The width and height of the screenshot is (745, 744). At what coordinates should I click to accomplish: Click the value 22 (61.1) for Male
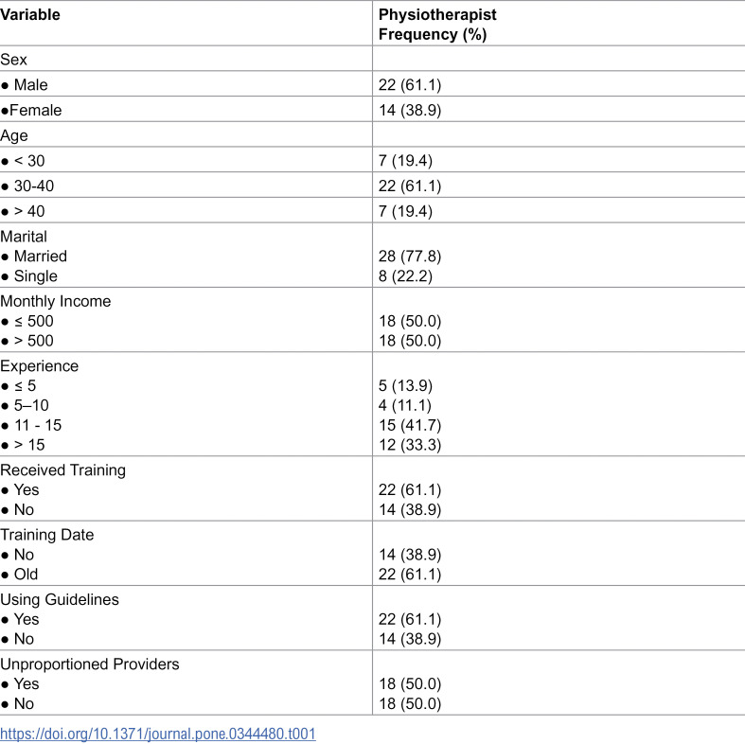tap(410, 84)
